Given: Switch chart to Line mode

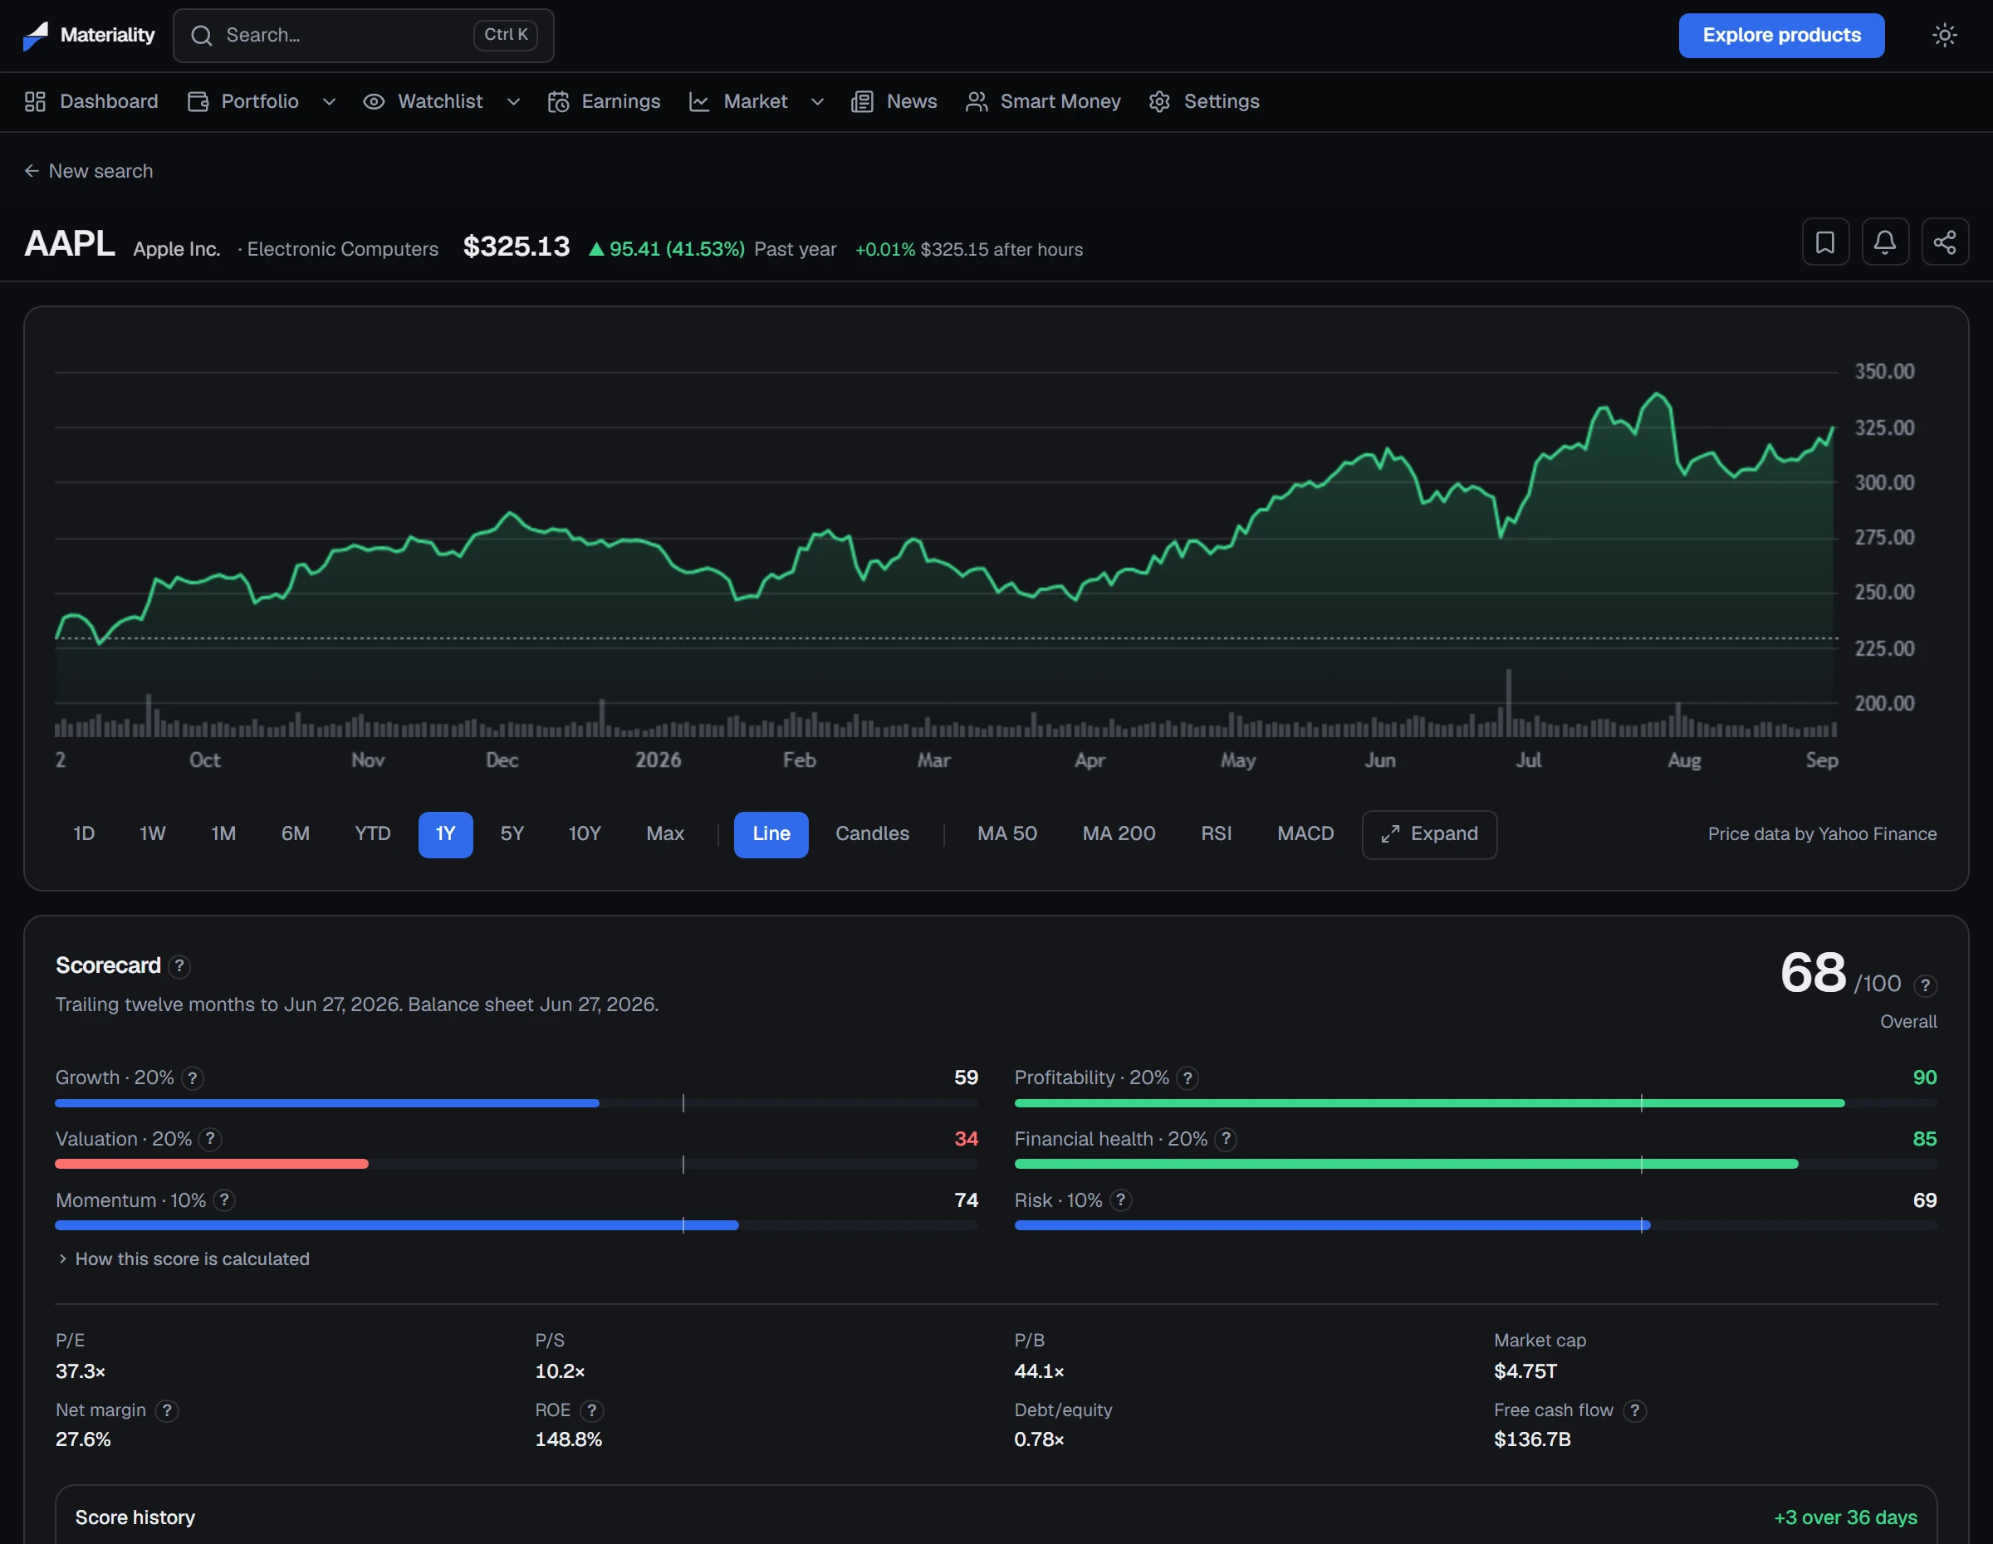Looking at the screenshot, I should [771, 834].
